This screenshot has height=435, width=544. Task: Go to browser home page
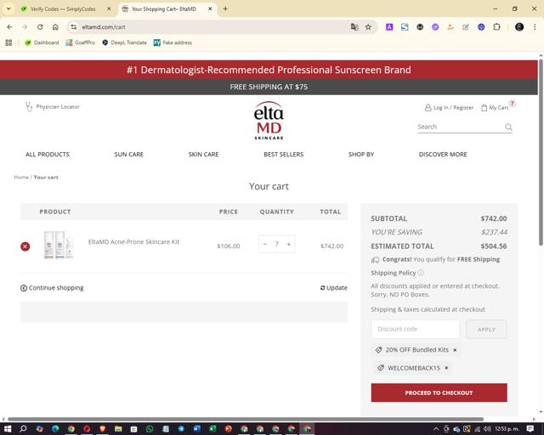pos(55,27)
